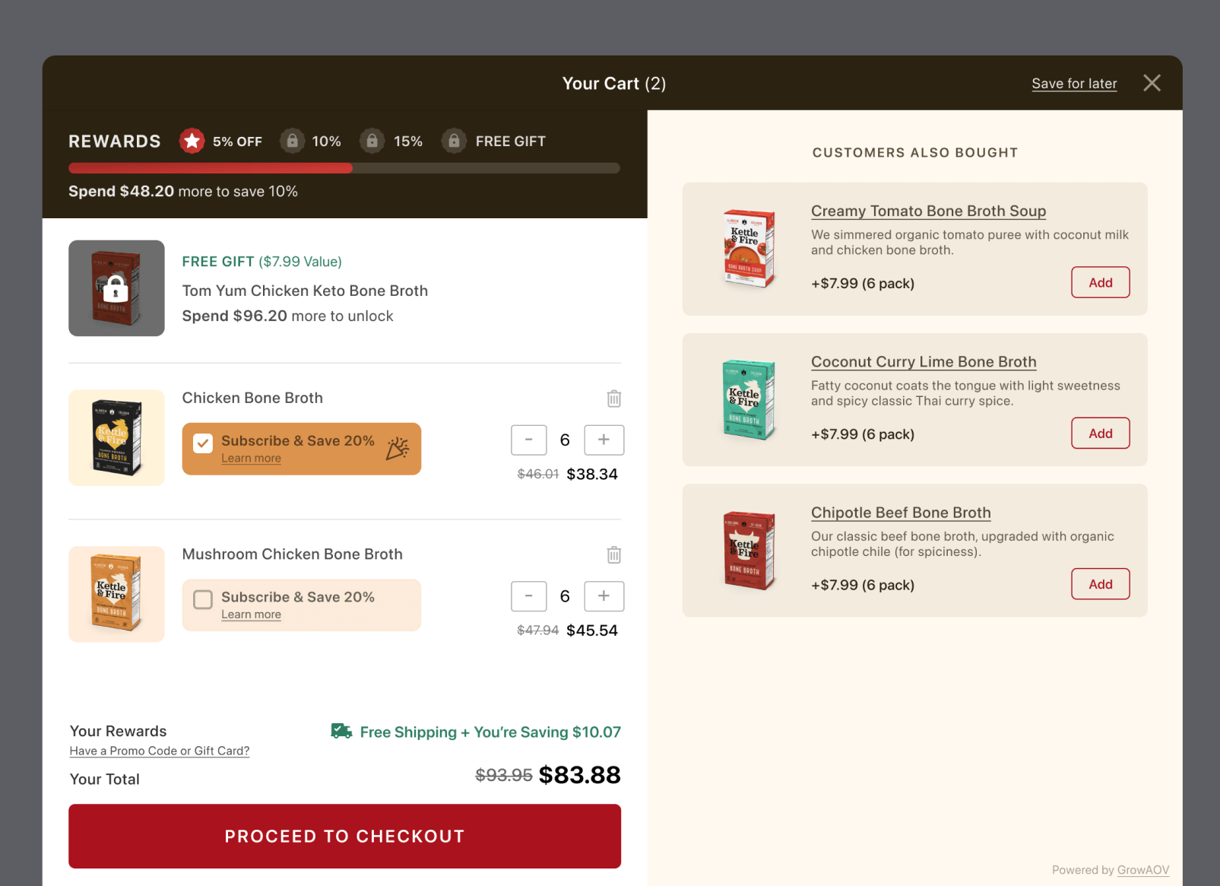Open the promo code or gift card link
Viewport: 1220px width, 886px height.
tap(160, 751)
